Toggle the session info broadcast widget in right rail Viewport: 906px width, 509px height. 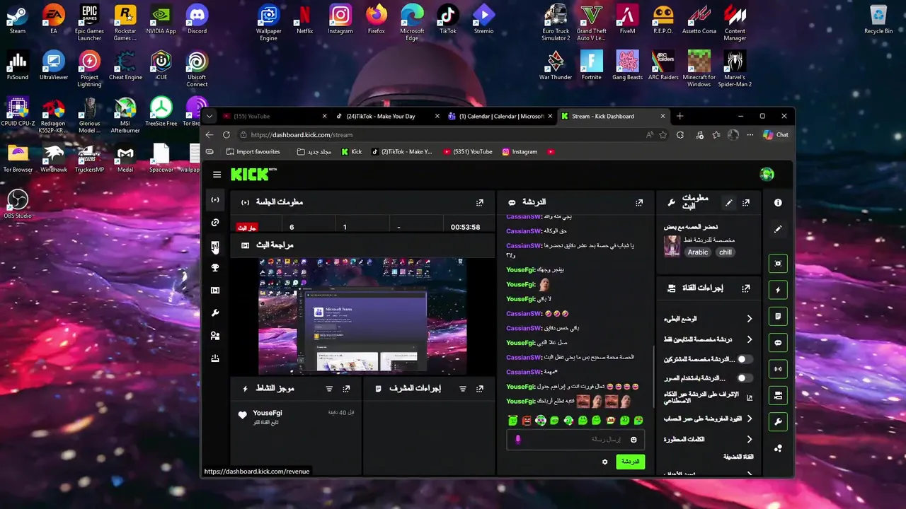point(778,369)
